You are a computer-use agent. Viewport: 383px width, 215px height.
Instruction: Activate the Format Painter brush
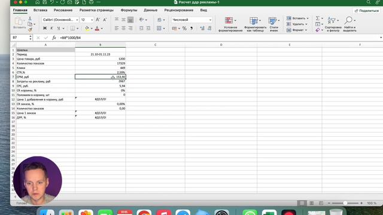(x=30, y=30)
